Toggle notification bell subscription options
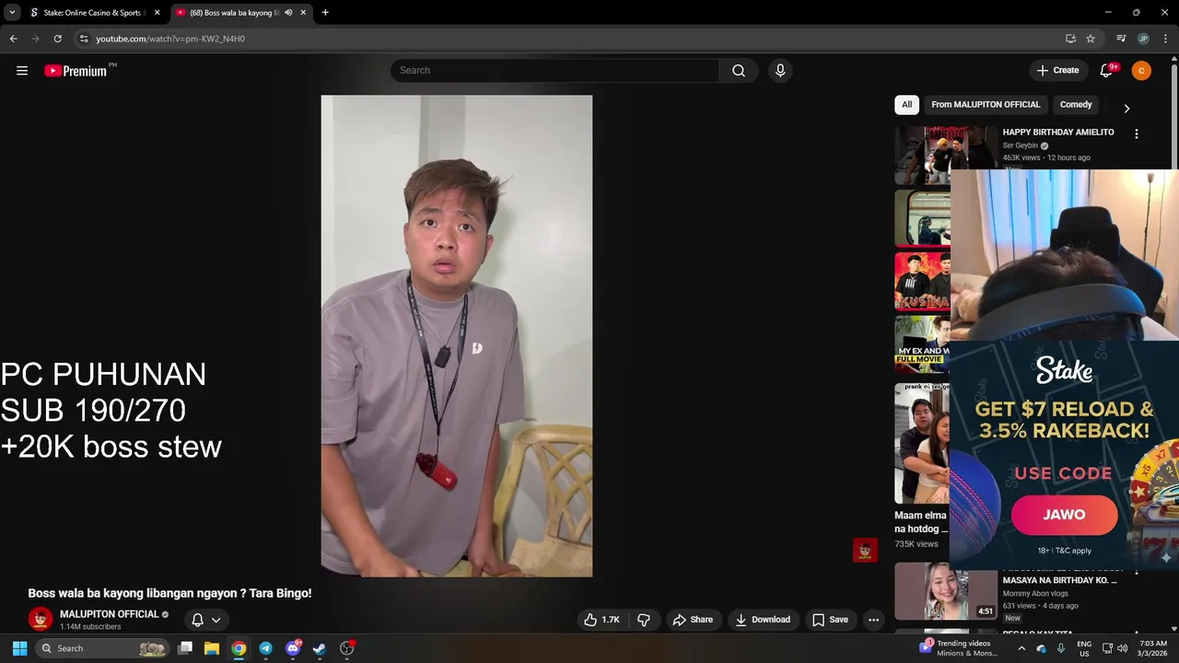The height and width of the screenshot is (663, 1179). pos(206,620)
